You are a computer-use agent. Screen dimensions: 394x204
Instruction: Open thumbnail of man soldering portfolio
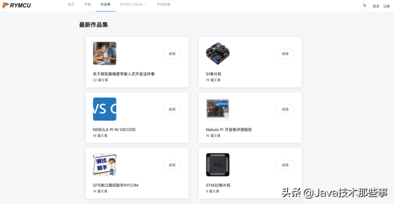(105, 53)
